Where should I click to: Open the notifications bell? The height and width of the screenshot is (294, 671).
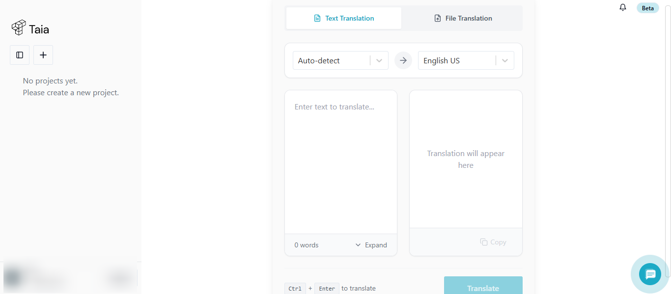click(x=623, y=7)
